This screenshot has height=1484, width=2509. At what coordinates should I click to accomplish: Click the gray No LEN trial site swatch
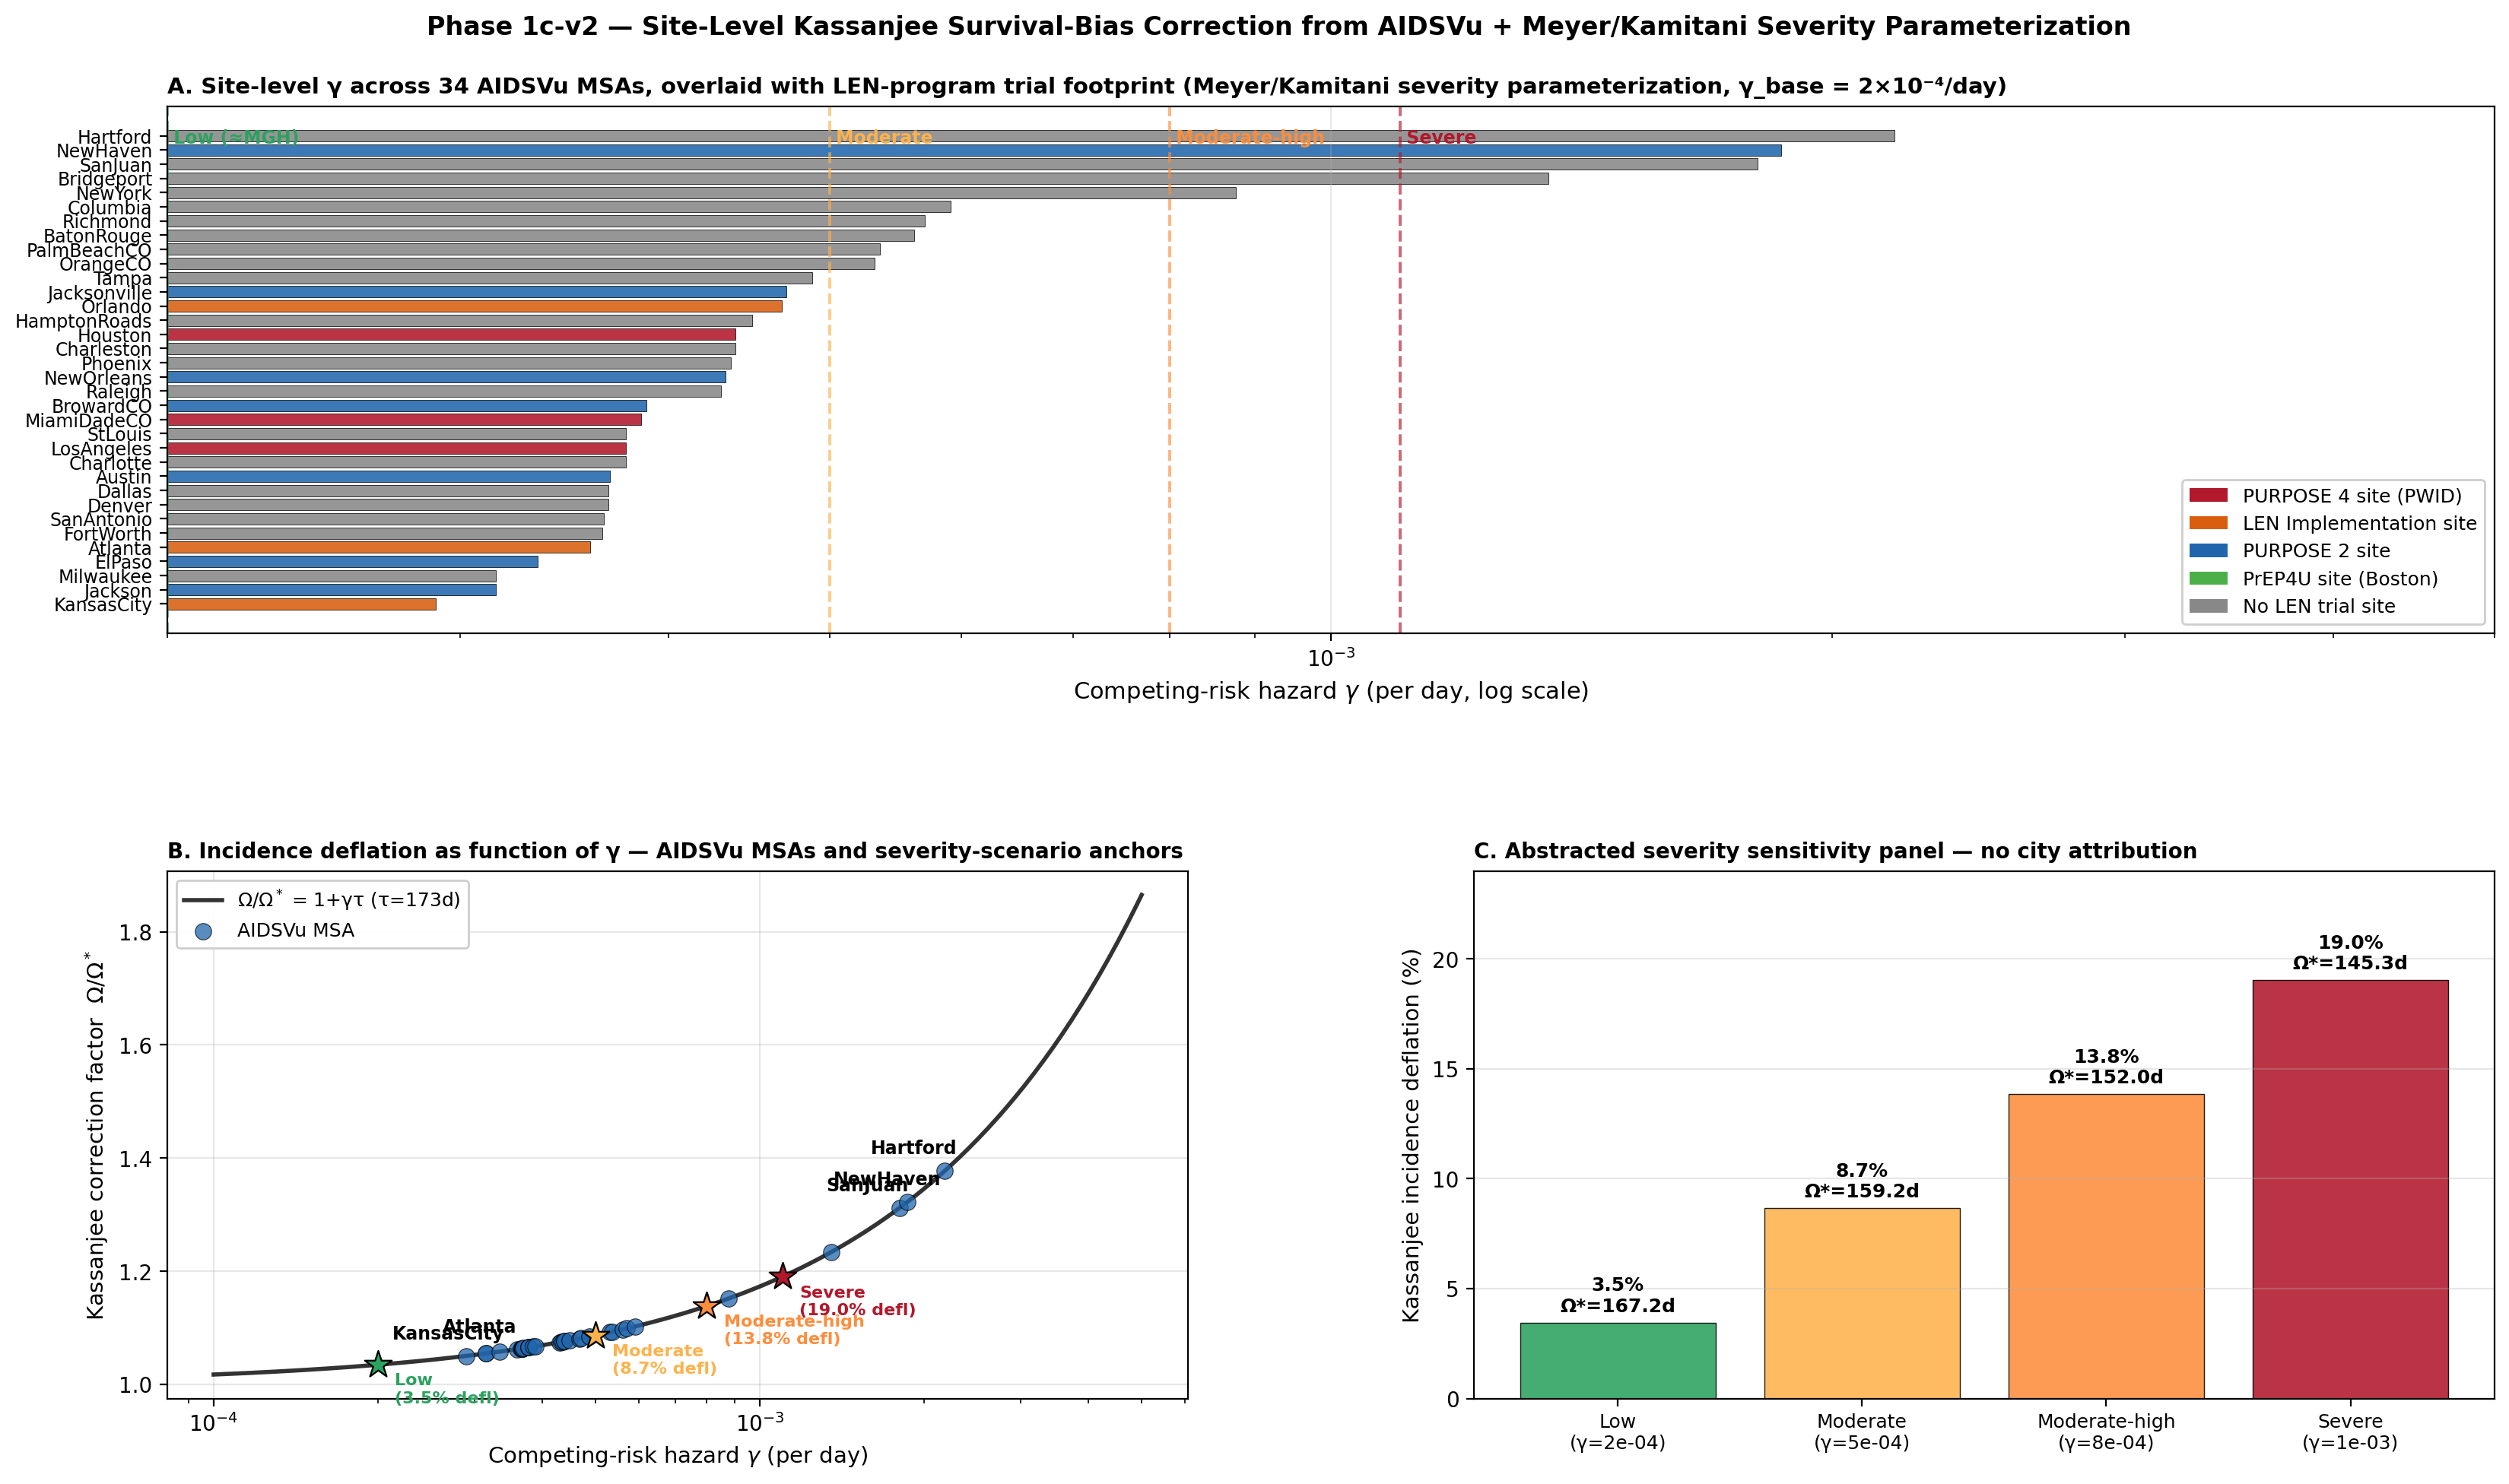2208,606
